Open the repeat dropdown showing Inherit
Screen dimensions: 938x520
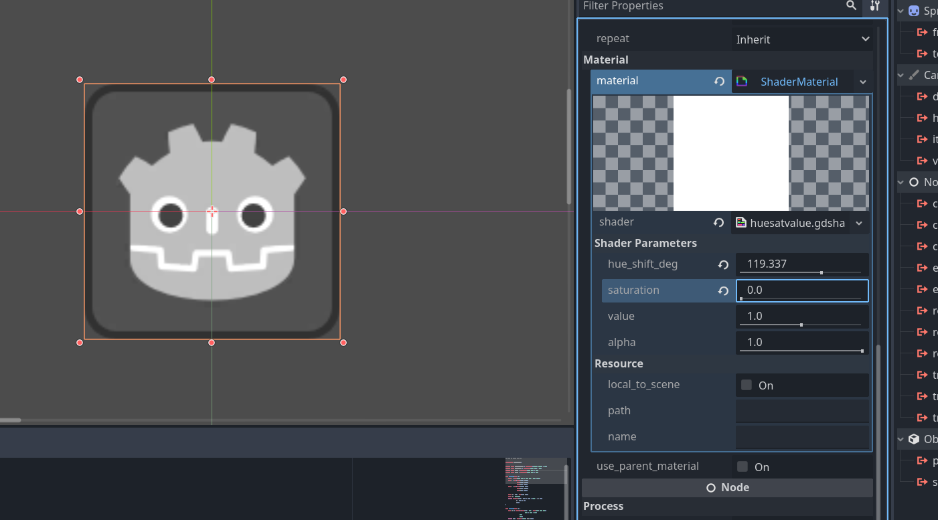click(x=803, y=39)
